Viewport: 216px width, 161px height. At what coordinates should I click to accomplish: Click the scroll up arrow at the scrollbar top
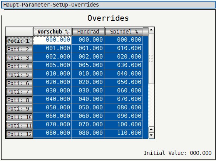151,30
